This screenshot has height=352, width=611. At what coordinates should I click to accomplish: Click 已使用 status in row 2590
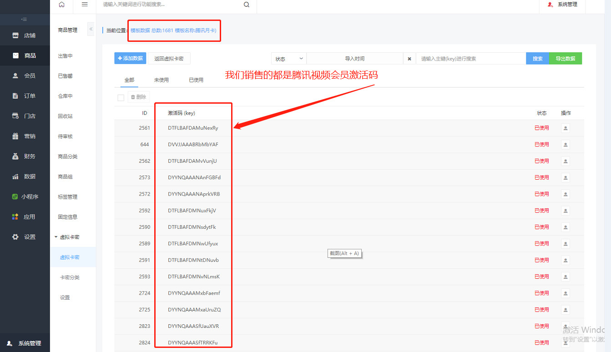[x=541, y=227]
